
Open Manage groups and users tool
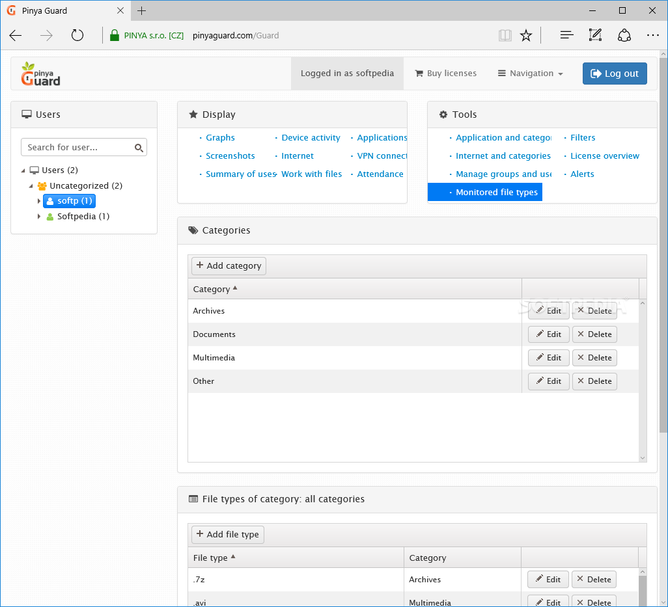pos(503,174)
